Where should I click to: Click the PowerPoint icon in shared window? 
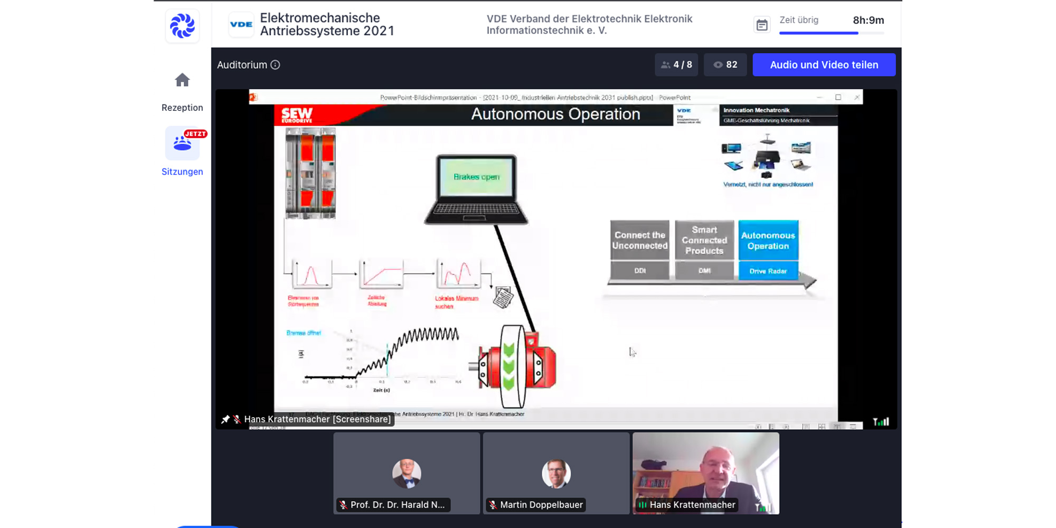tap(253, 97)
